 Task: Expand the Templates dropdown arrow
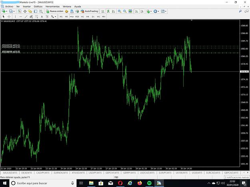click(166, 11)
